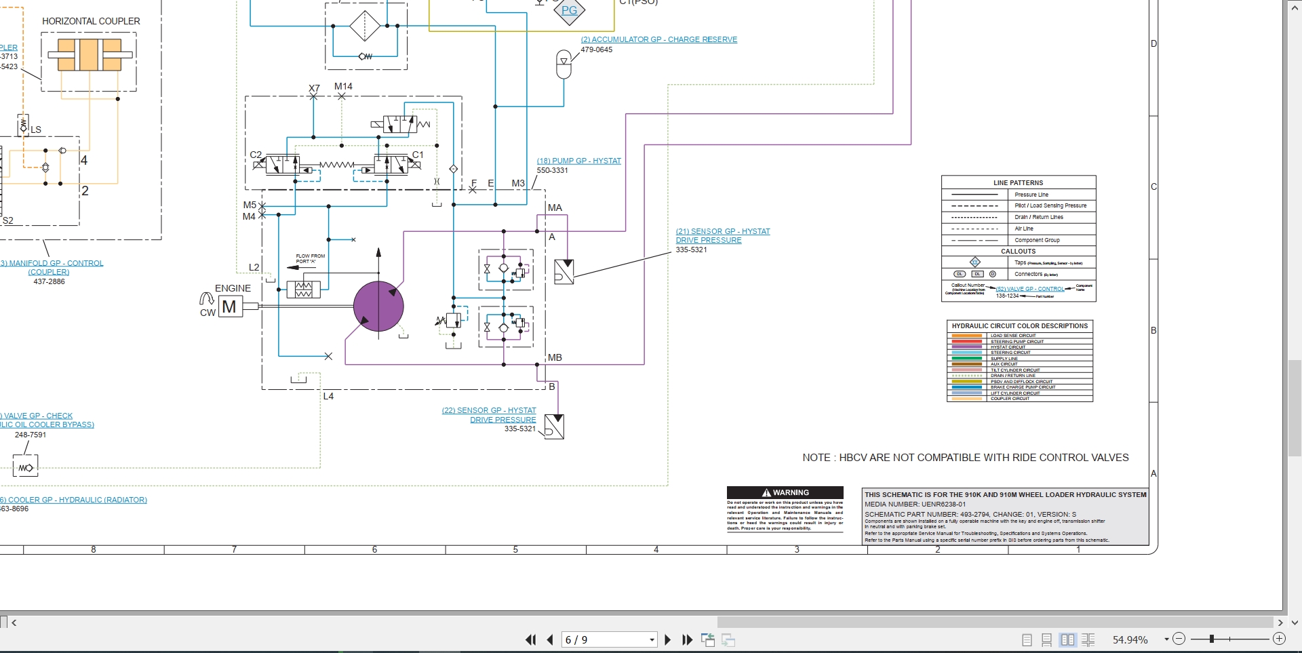This screenshot has width=1302, height=653.
Task: Click the vertical scrollbar thumb
Action: pos(1295,409)
